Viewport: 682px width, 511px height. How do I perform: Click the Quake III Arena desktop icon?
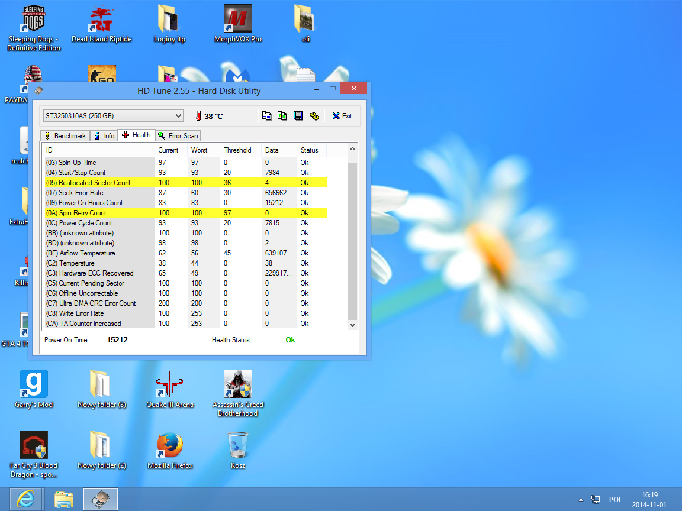pyautogui.click(x=170, y=389)
